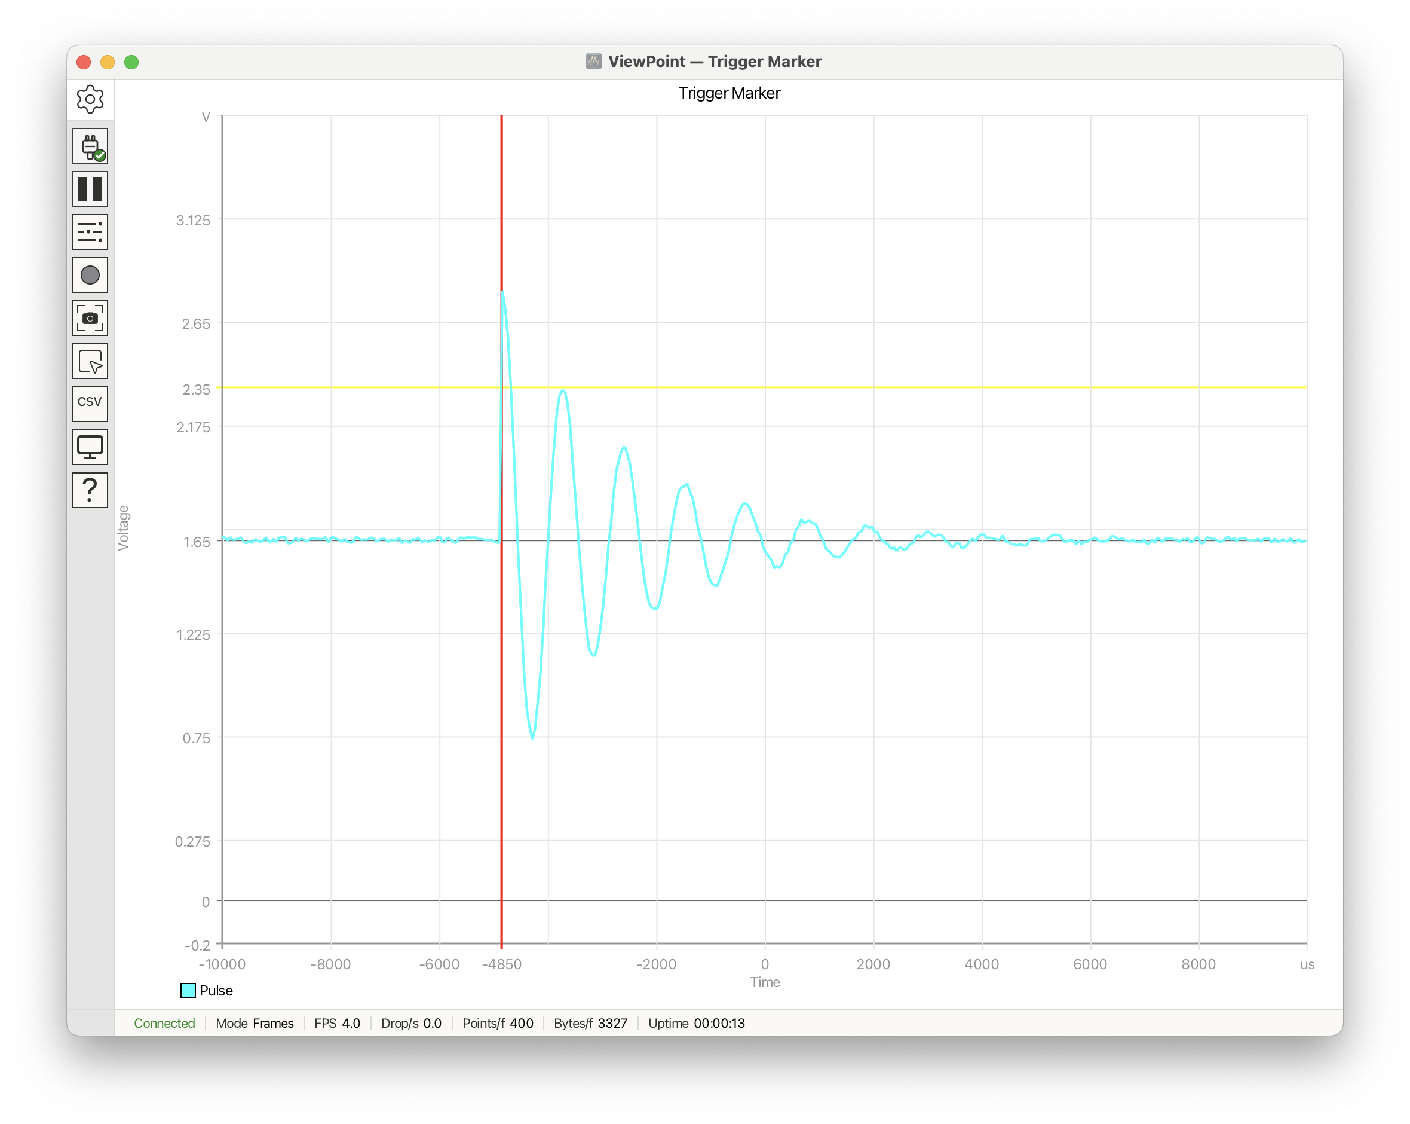Image resolution: width=1410 pixels, height=1124 pixels.
Task: Click the -2000 time tick label
Action: 657,964
